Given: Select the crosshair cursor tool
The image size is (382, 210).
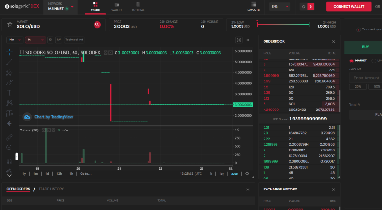Looking at the screenshot, I should click(9, 52).
